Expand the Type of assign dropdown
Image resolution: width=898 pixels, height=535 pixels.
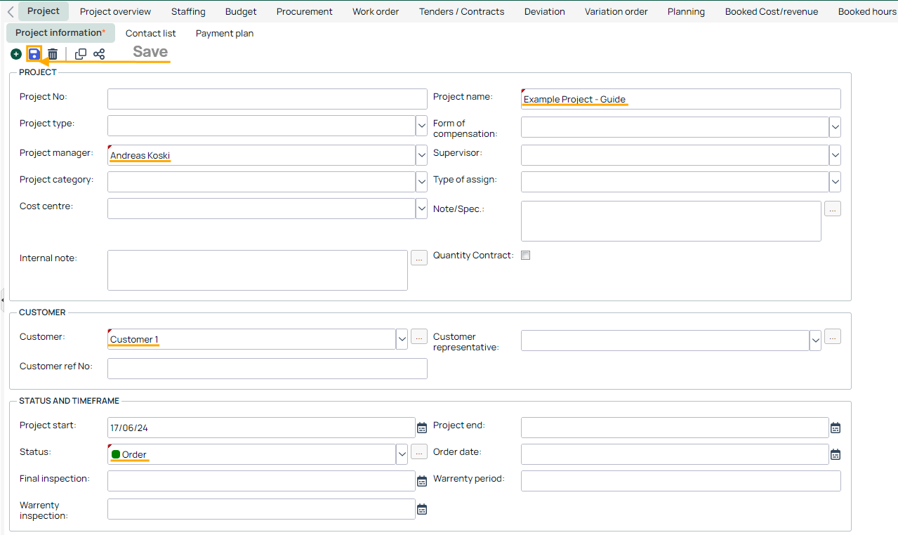(x=836, y=182)
